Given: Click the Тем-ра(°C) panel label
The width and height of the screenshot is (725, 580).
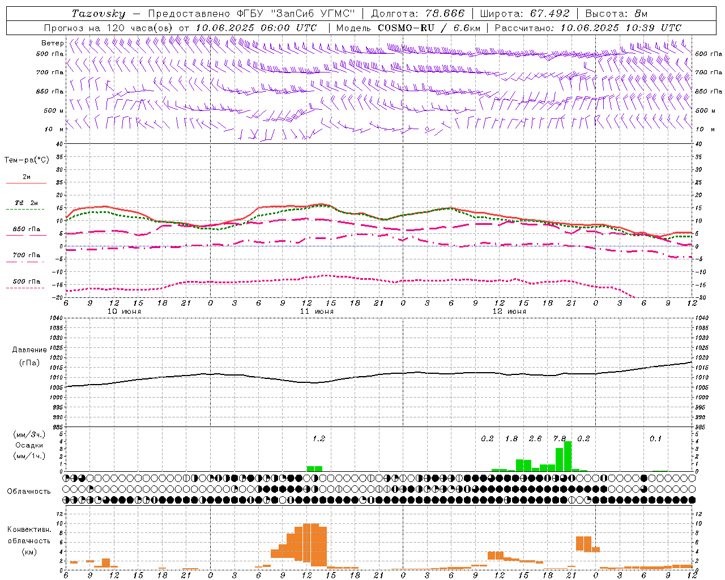Looking at the screenshot, I should [x=27, y=160].
